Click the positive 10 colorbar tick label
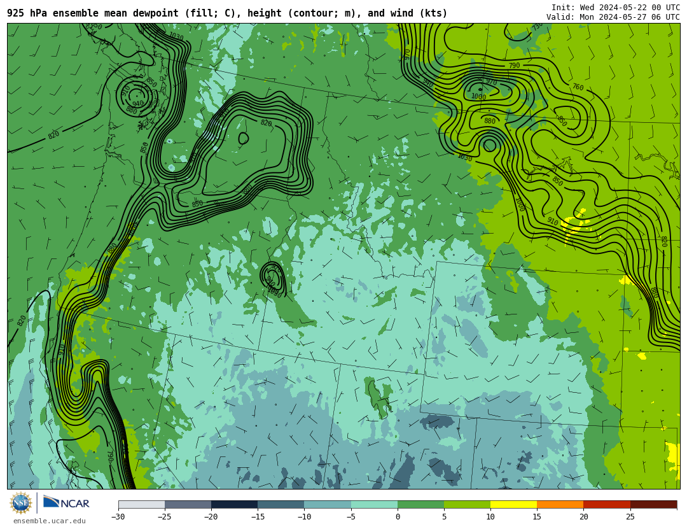This screenshot has width=687, height=529. (x=490, y=517)
